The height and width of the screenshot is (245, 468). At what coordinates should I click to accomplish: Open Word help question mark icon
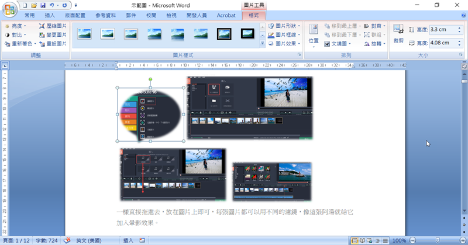coord(464,16)
